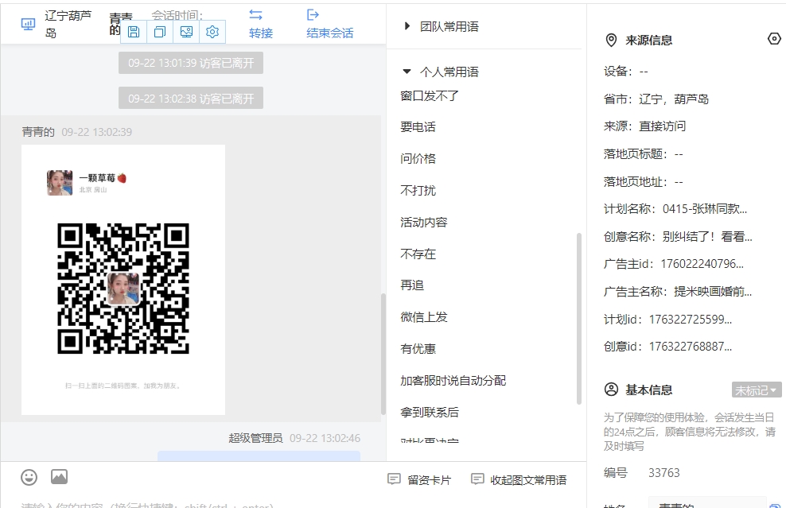Select the phrase 加客服时说自动分配
Image resolution: width=786 pixels, height=508 pixels.
[453, 381]
